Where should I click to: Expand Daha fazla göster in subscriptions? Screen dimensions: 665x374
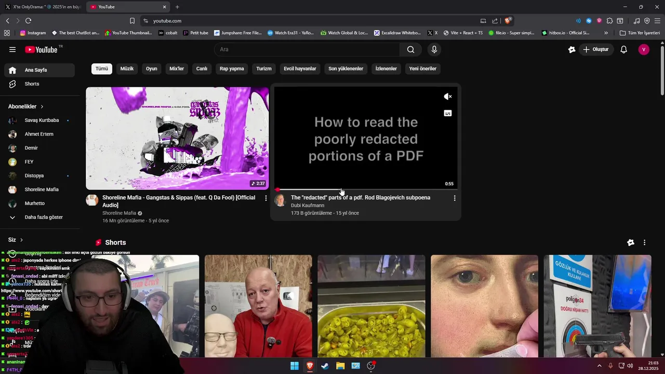(x=39, y=217)
